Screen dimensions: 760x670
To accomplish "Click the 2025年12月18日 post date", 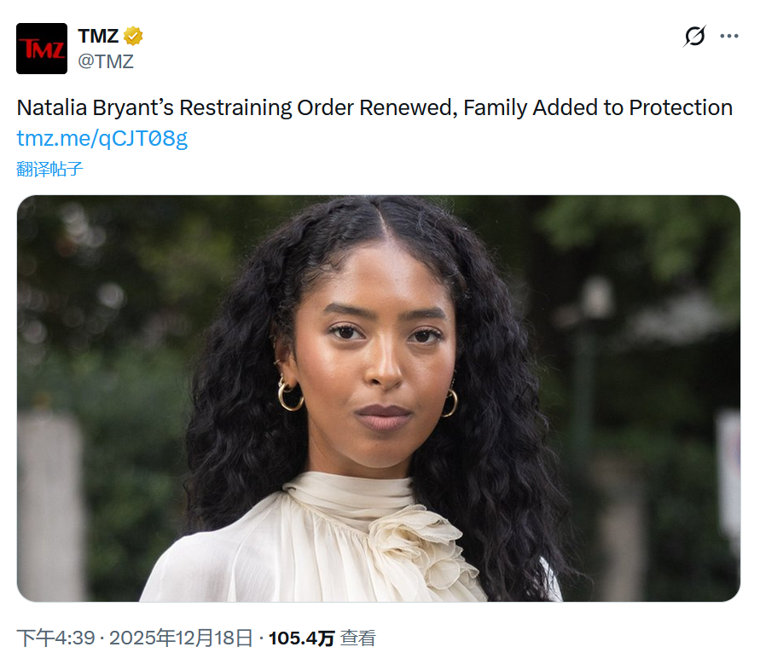I will [181, 638].
